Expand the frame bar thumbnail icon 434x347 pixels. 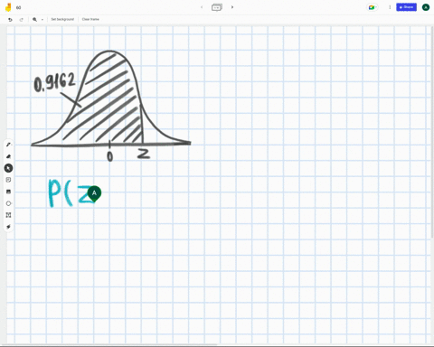(217, 7)
